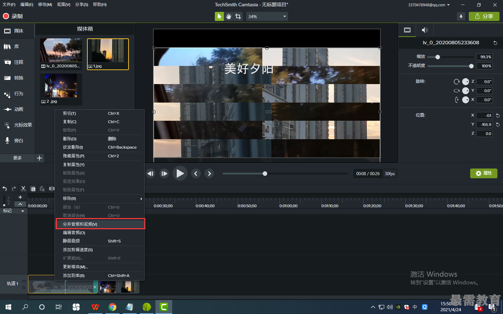Reset all properties for lv_0_20200805233608
503x314 pixels.
click(495, 43)
